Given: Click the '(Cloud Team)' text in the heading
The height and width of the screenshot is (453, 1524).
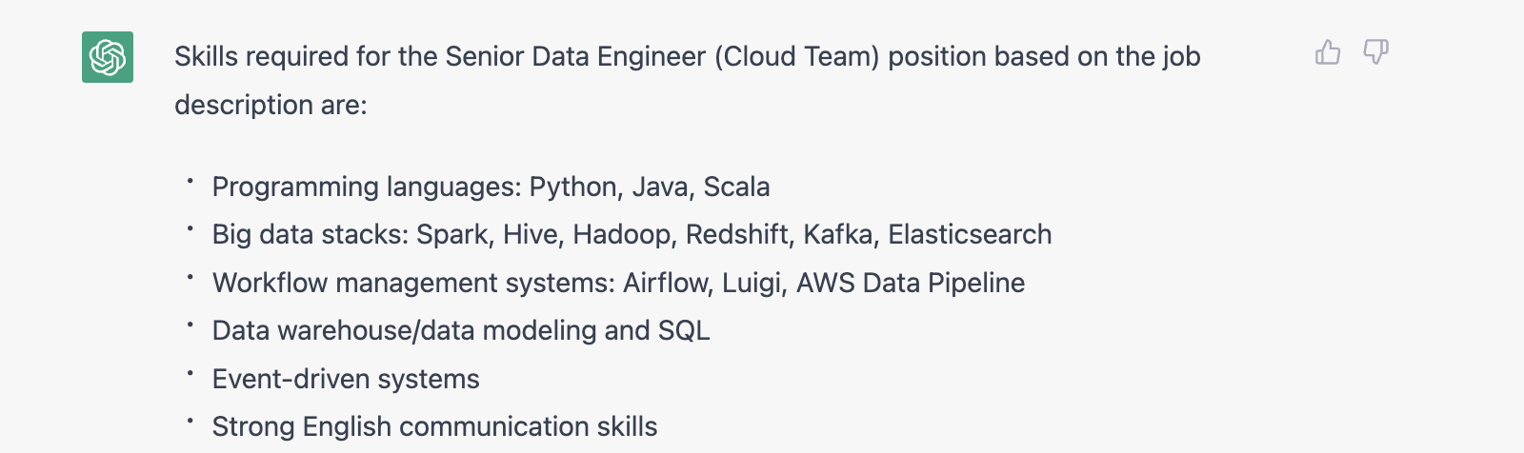Looking at the screenshot, I should tap(796, 57).
